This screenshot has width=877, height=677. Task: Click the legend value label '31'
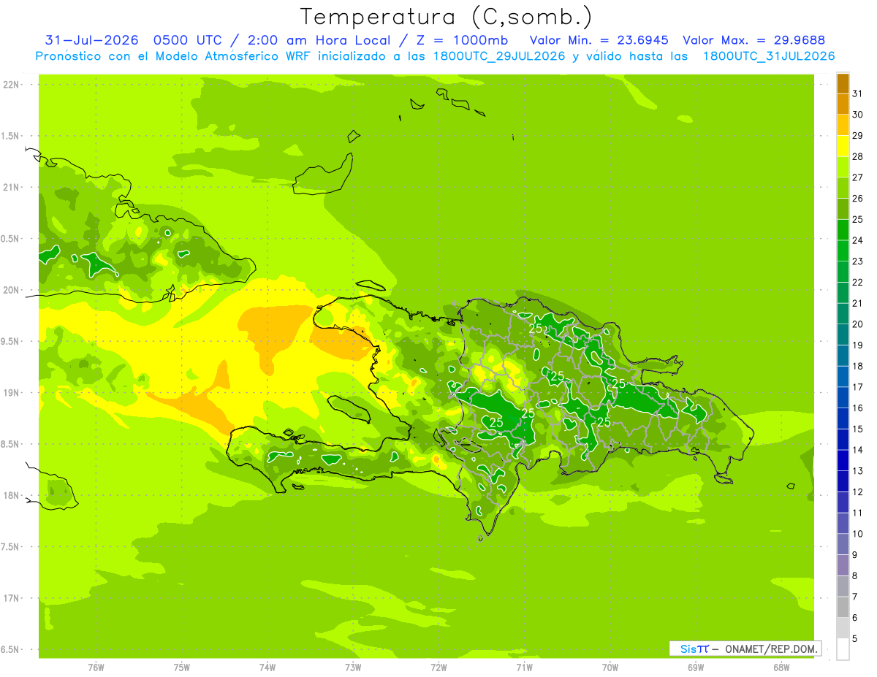tap(857, 93)
